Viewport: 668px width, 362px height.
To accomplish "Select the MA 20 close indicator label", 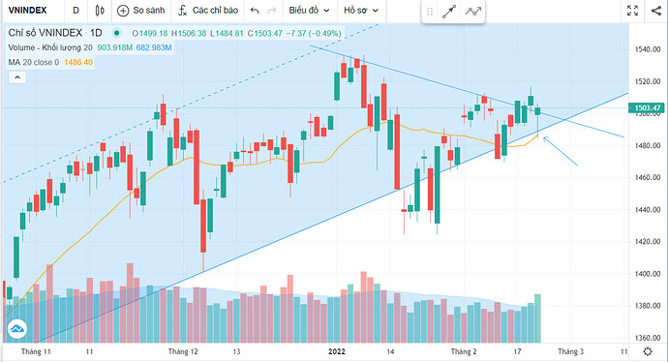I will coord(34,62).
